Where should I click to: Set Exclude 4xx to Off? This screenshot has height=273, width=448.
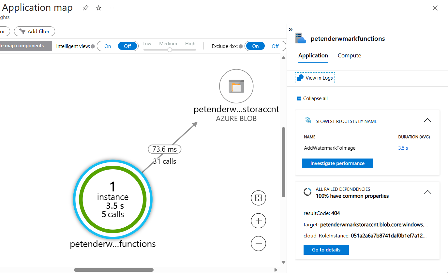275,46
